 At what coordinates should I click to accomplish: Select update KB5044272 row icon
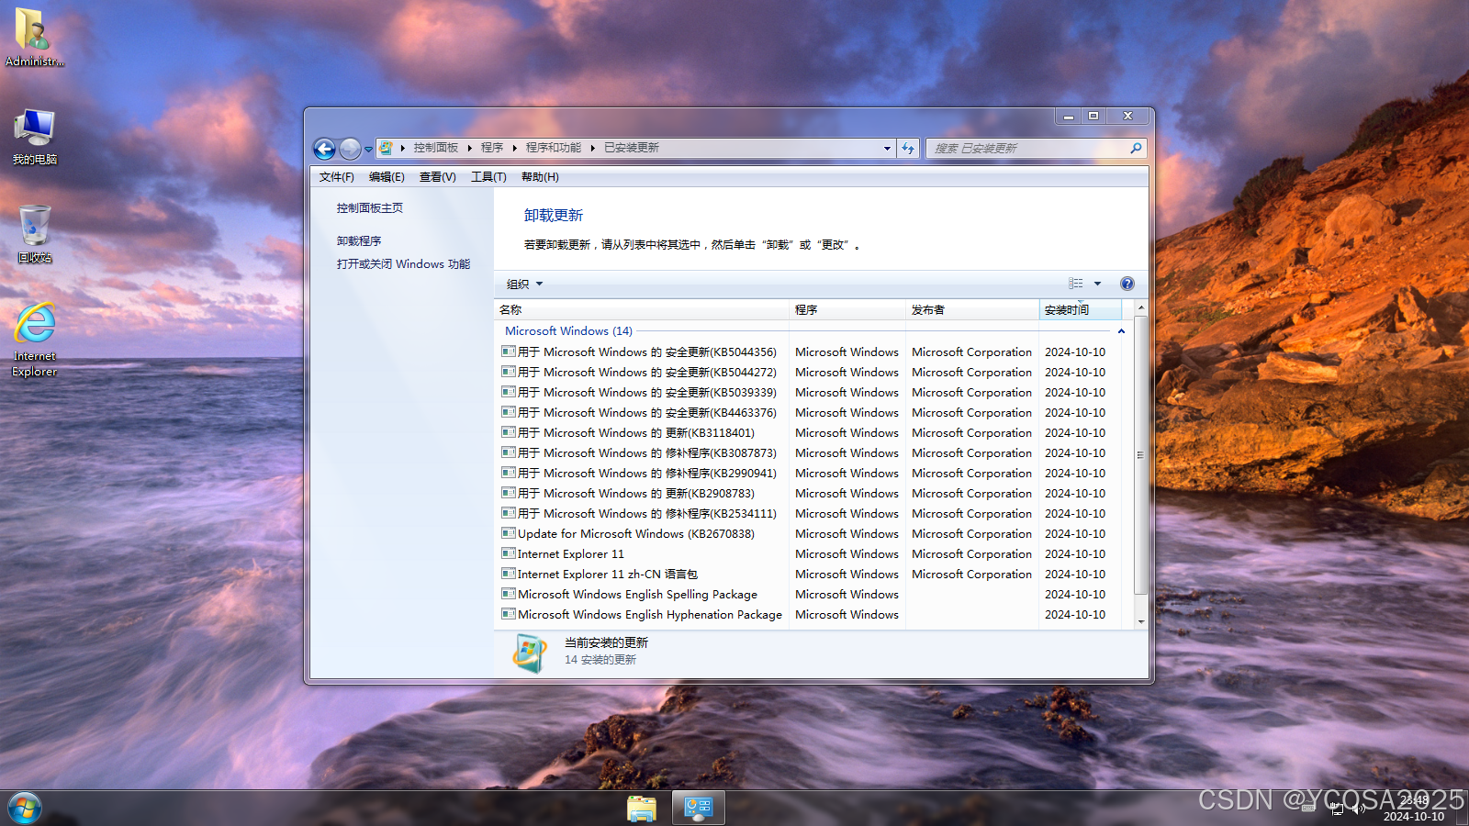coord(509,372)
